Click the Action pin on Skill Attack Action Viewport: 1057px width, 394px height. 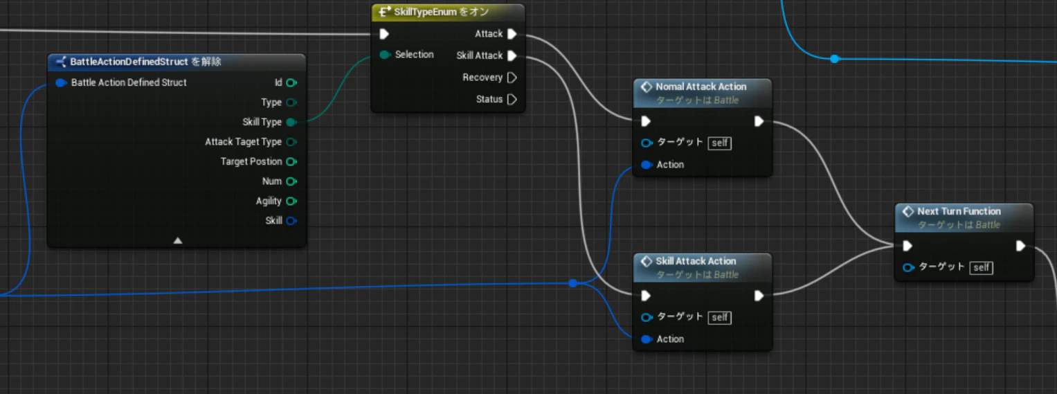[647, 339]
